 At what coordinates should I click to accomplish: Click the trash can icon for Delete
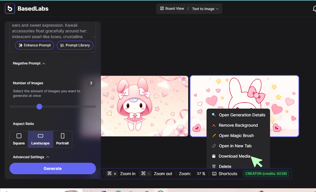click(x=214, y=166)
